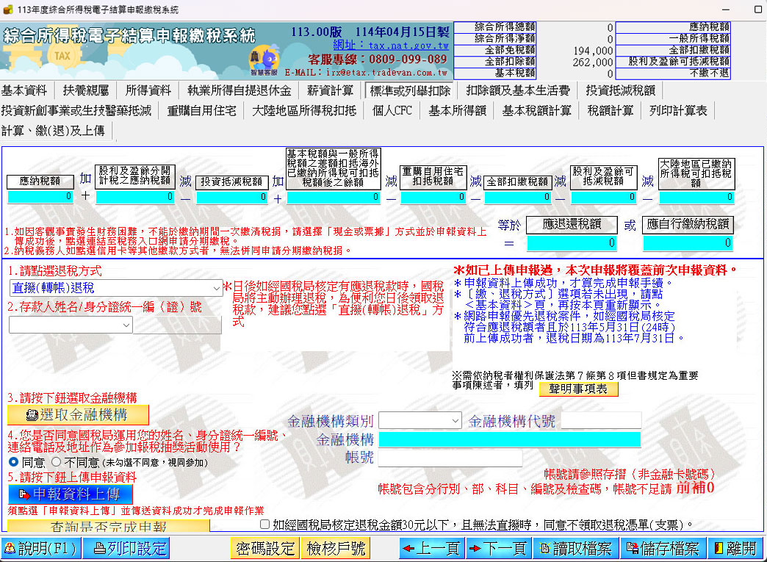
Task: Click 重購自用住宅扣抵稅額 value field
Action: (433, 197)
